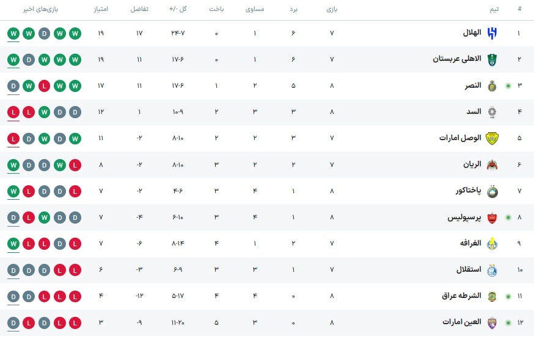The height and width of the screenshot is (340, 534).
Task: Click السد's underlined red L result badge
Action: click(x=13, y=113)
